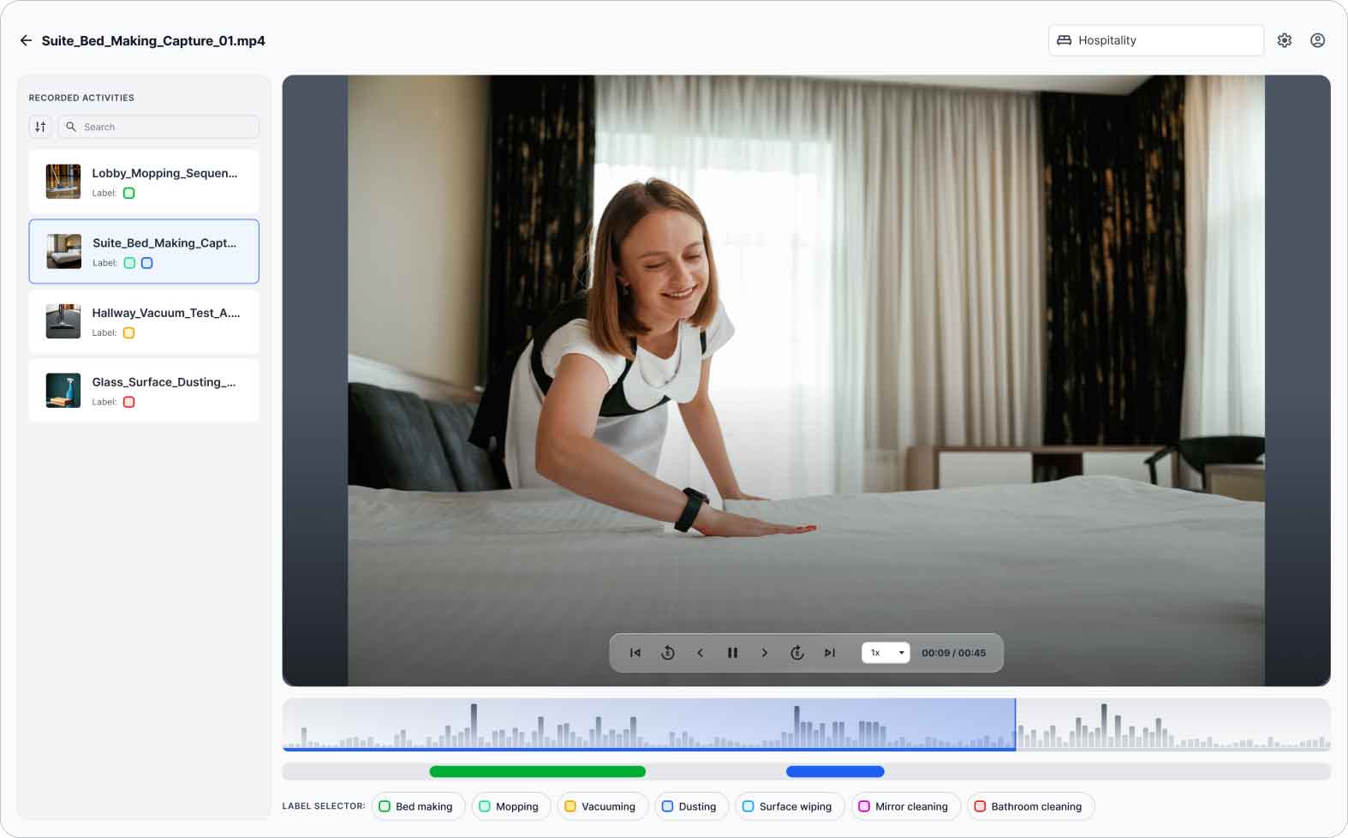Focus the Search activities field
Viewport: 1348px width, 838px height.
click(x=158, y=127)
